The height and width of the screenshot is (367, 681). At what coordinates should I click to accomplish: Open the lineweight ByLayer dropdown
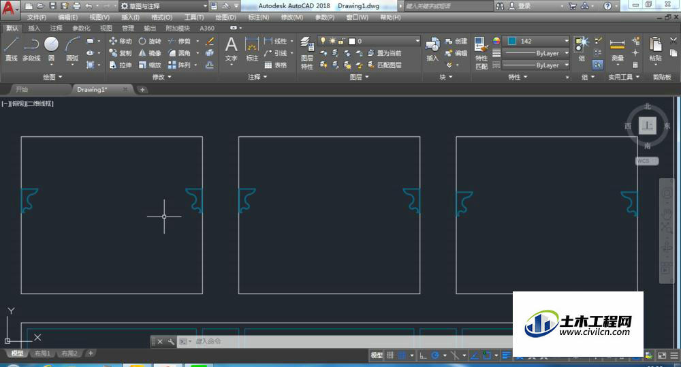pyautogui.click(x=536, y=53)
